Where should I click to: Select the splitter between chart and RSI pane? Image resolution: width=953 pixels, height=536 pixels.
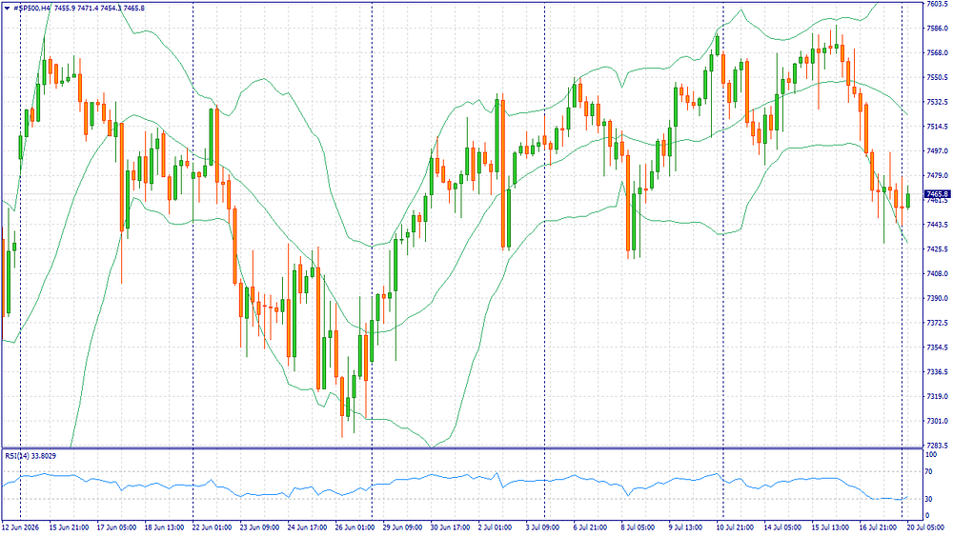coord(462,449)
